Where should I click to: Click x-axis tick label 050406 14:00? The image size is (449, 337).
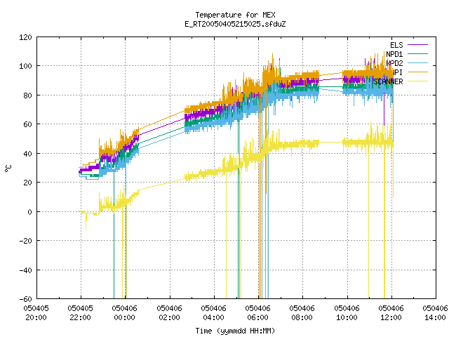click(435, 313)
